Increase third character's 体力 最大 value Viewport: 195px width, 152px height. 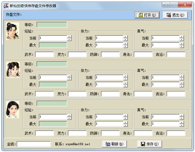125,123
